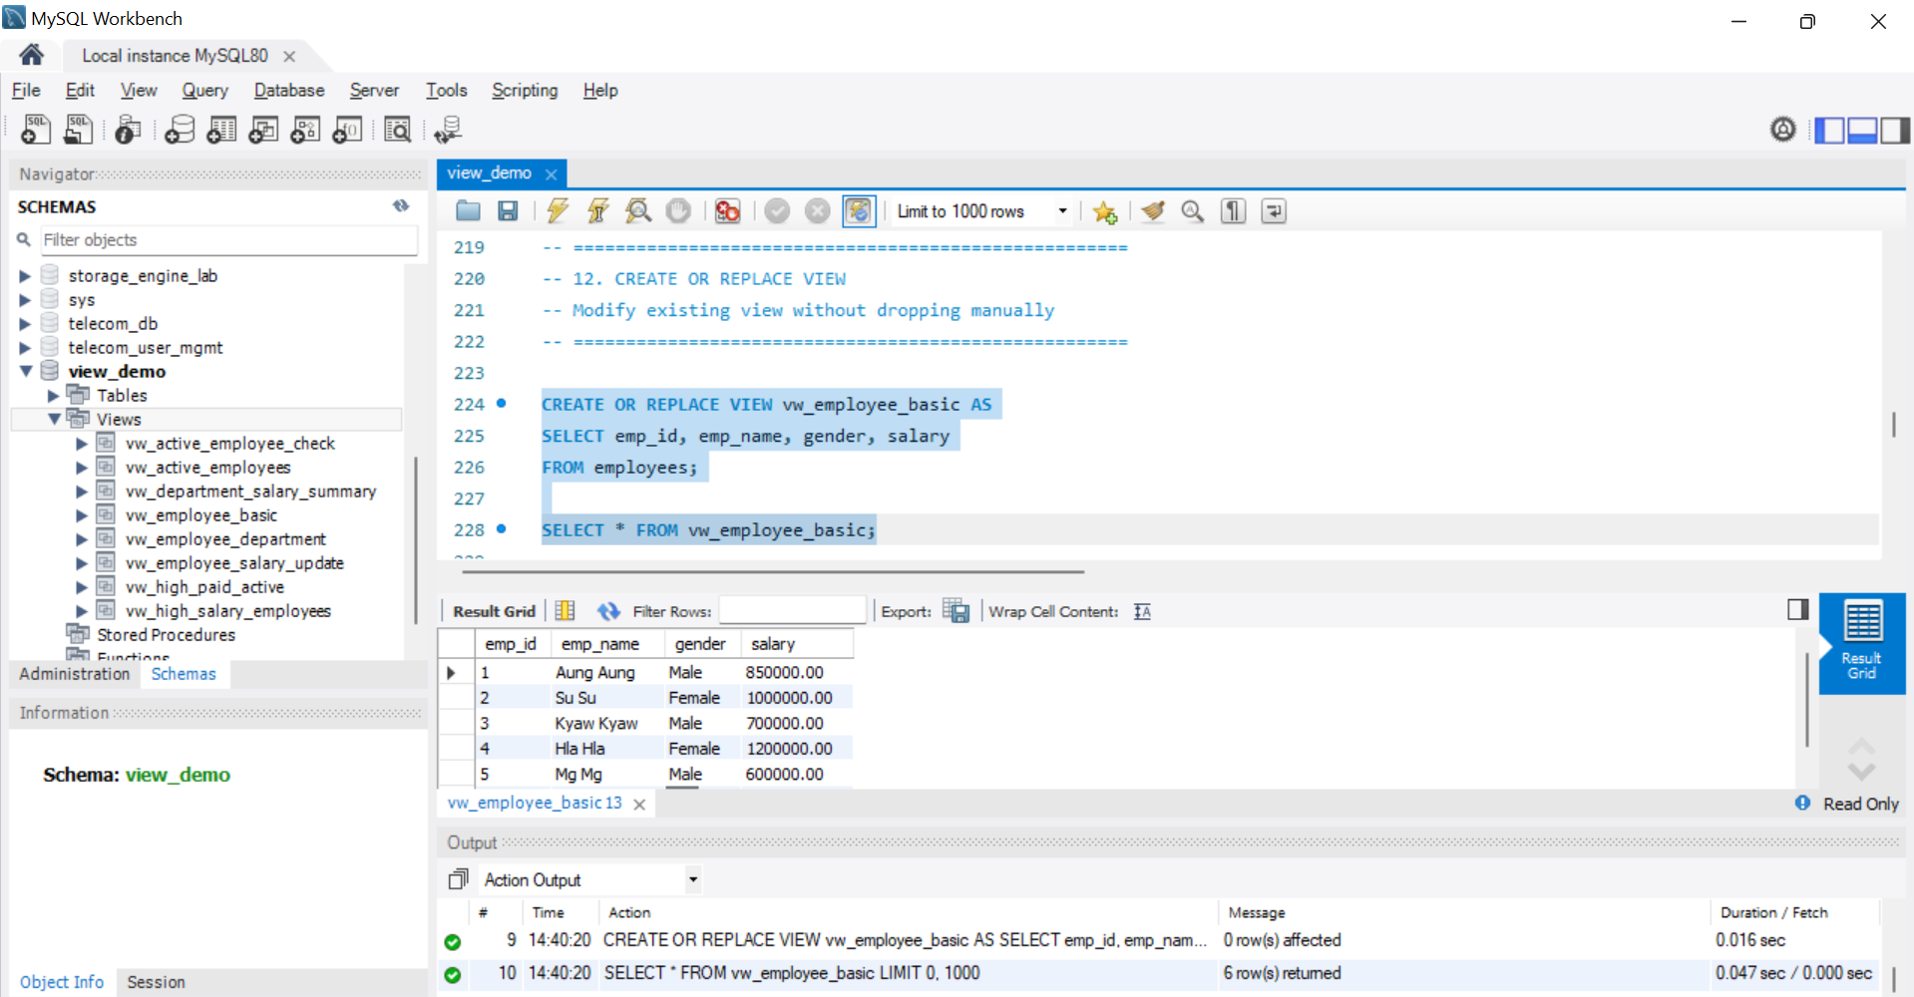Expand the vw_high_paid_active view

coord(82,587)
